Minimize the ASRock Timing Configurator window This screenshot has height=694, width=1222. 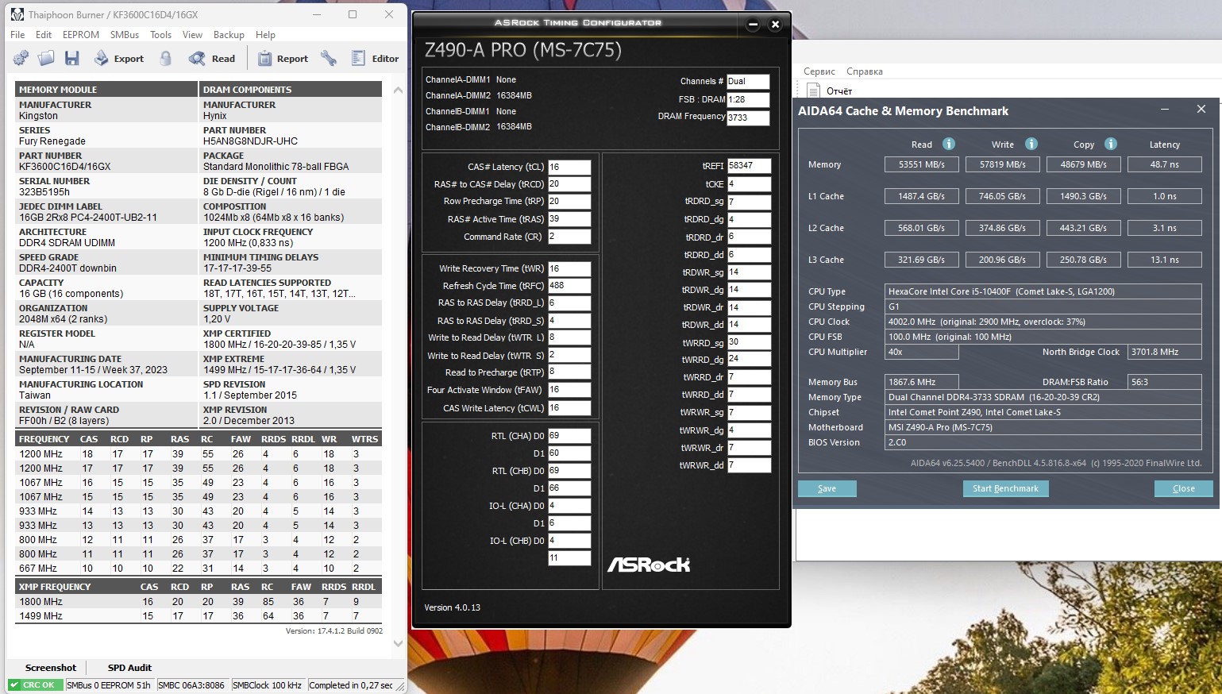[754, 24]
